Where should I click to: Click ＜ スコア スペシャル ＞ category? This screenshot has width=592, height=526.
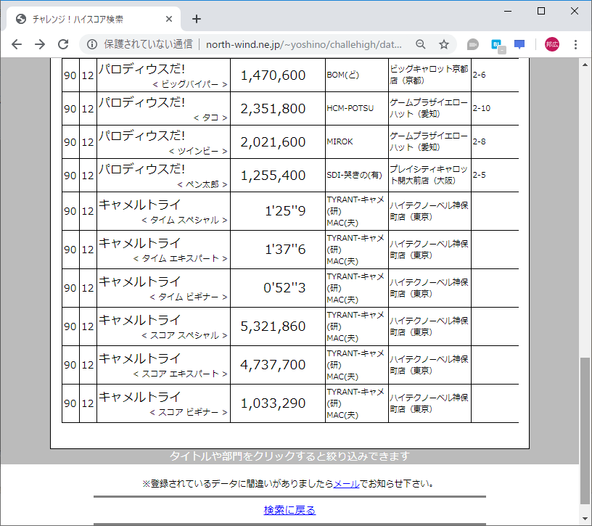[x=184, y=335]
